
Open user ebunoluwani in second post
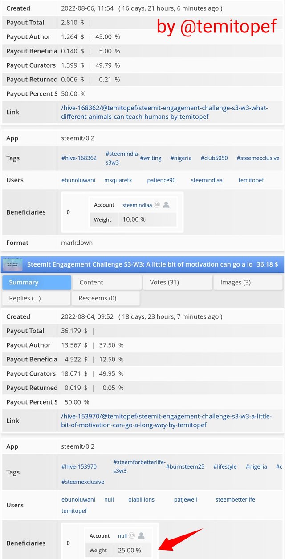point(78,499)
